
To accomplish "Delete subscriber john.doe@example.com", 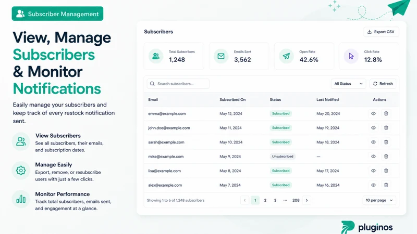I will pos(386,128).
